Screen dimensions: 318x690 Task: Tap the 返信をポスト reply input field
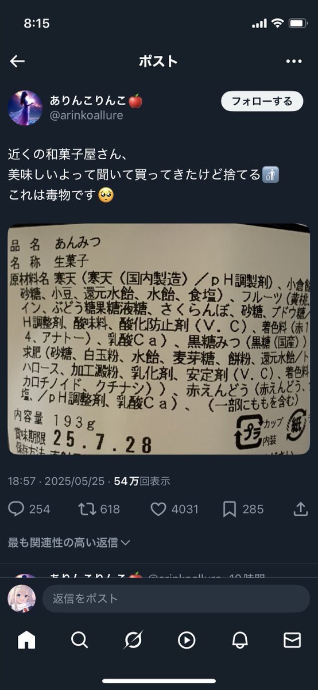[x=176, y=599]
